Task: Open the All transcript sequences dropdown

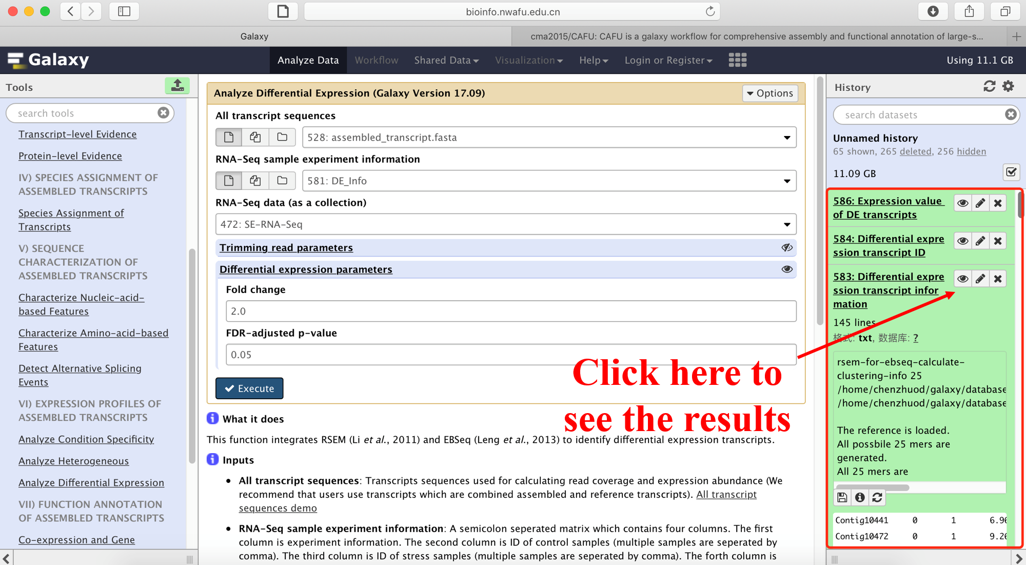Action: [x=549, y=138]
